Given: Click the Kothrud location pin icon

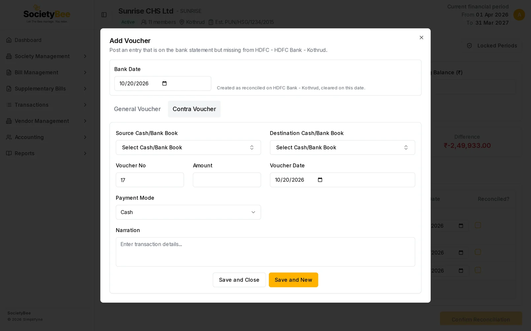Looking at the screenshot, I should tap(182, 22).
